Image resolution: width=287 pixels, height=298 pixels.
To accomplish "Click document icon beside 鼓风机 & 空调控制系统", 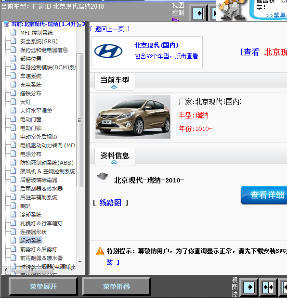I will click(13, 171).
